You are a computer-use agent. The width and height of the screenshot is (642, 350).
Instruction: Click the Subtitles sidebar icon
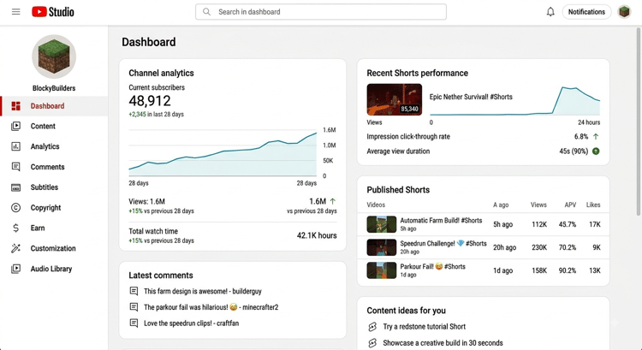pyautogui.click(x=16, y=187)
